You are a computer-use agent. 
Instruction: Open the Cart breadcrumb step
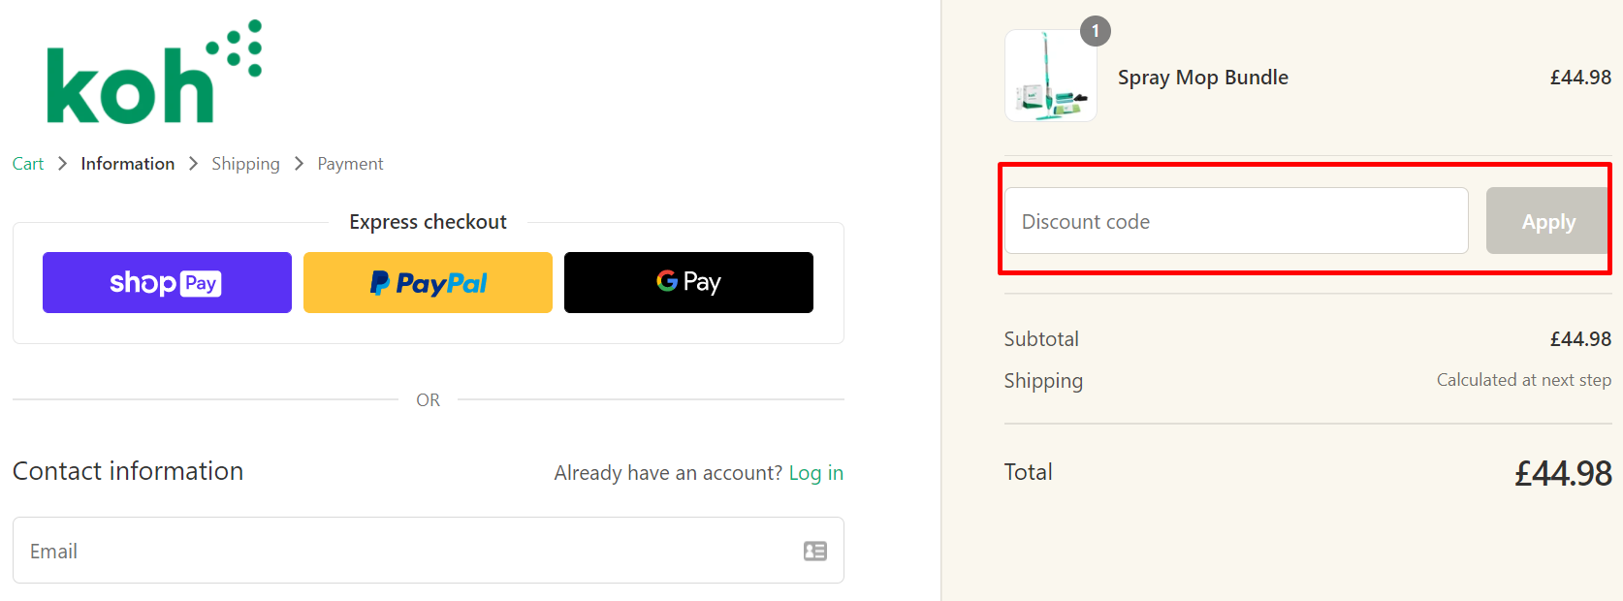click(27, 163)
